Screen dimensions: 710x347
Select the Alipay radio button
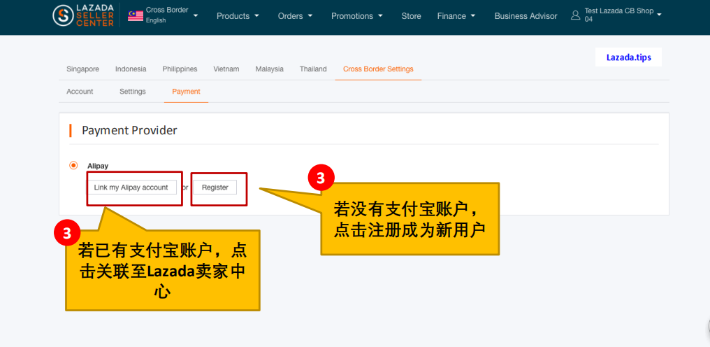[73, 166]
